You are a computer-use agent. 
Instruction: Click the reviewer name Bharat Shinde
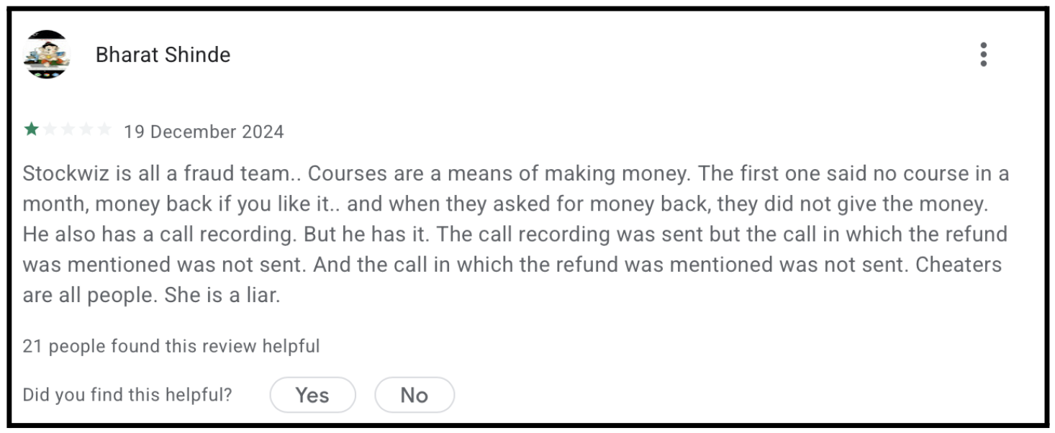[163, 54]
